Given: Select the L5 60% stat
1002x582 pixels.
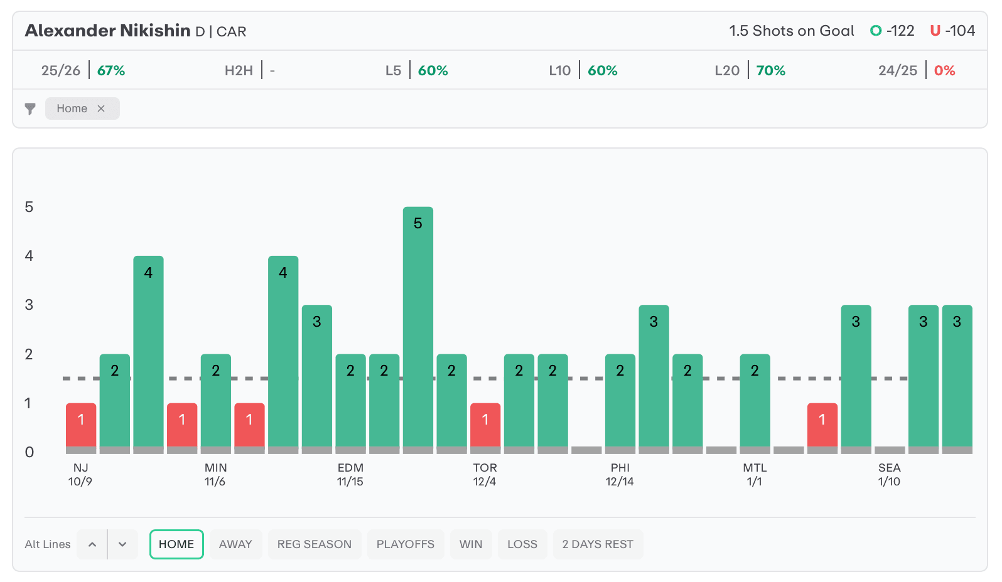Looking at the screenshot, I should 417,70.
